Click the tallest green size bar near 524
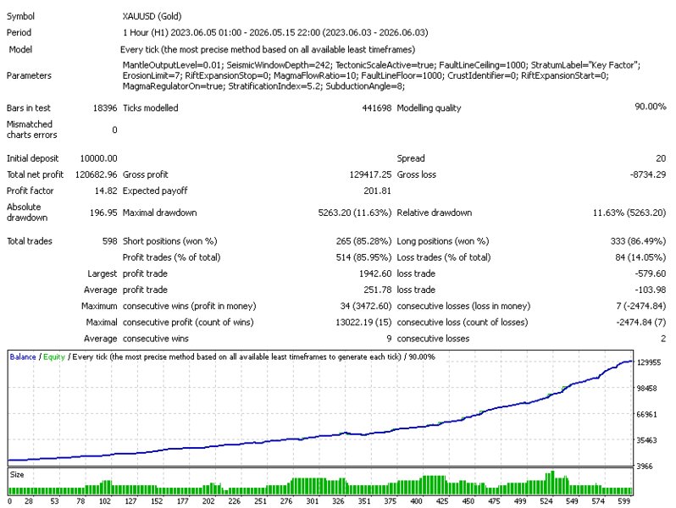Screen dimensions: 676x508 pos(552,483)
